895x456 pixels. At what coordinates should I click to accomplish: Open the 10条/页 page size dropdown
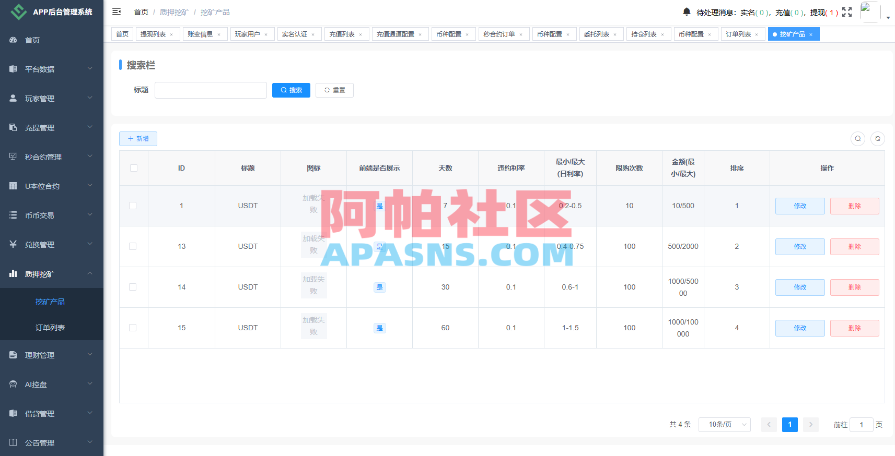(x=725, y=425)
